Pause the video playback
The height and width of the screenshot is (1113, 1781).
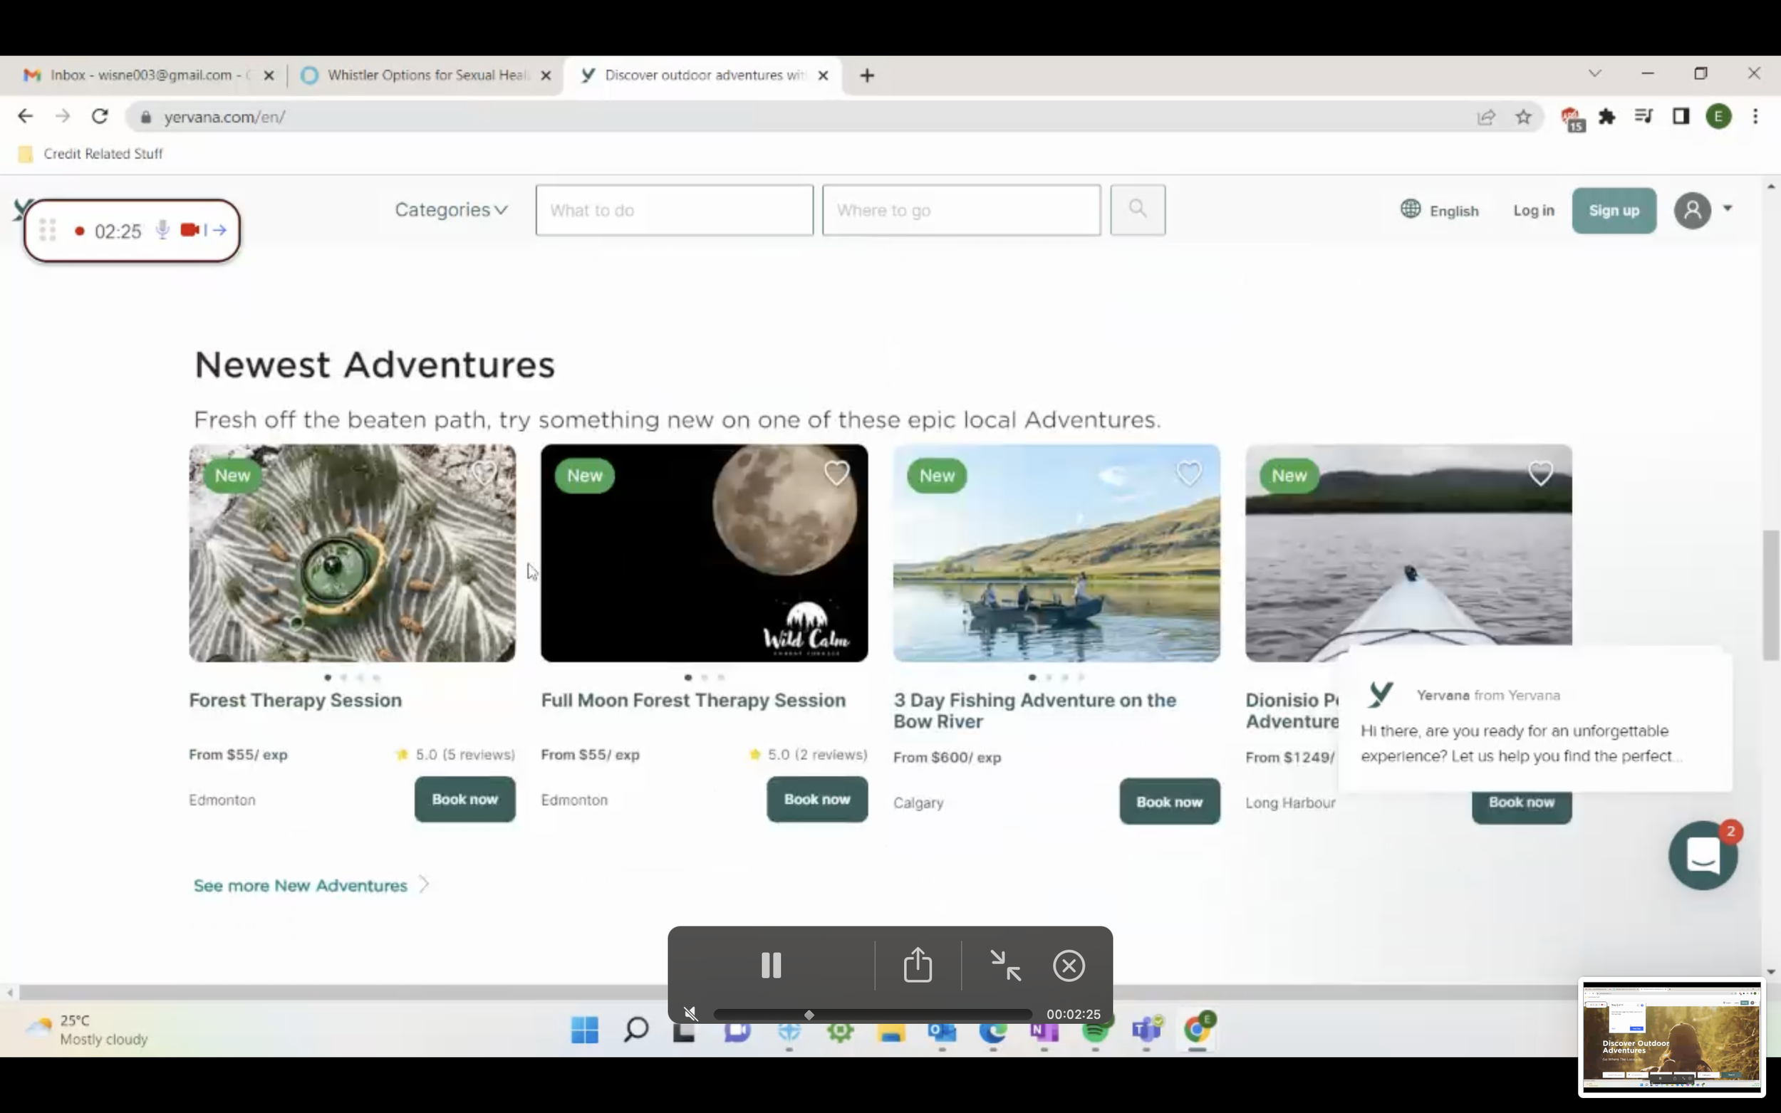pos(771,965)
